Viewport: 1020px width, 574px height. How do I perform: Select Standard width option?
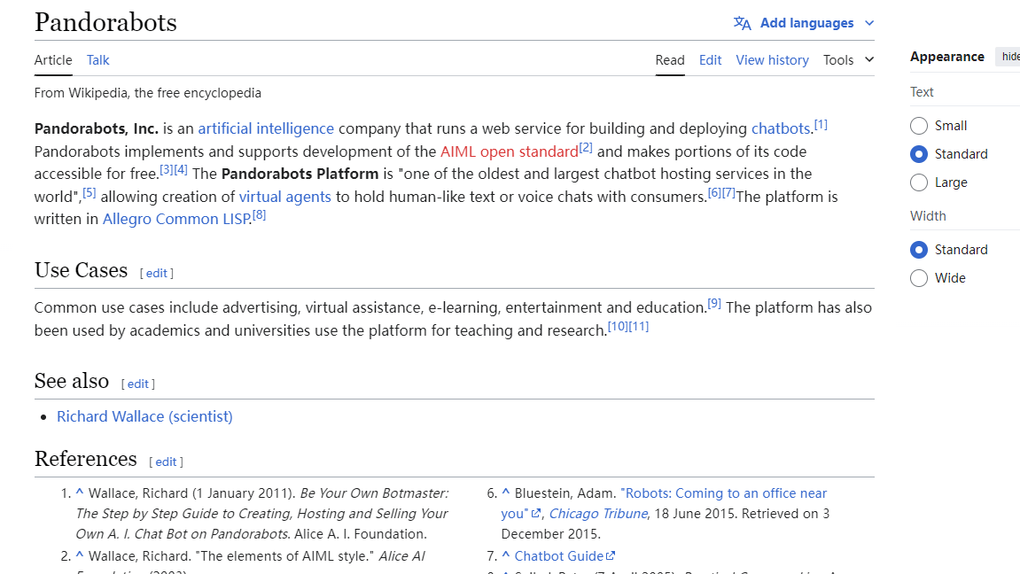point(918,250)
